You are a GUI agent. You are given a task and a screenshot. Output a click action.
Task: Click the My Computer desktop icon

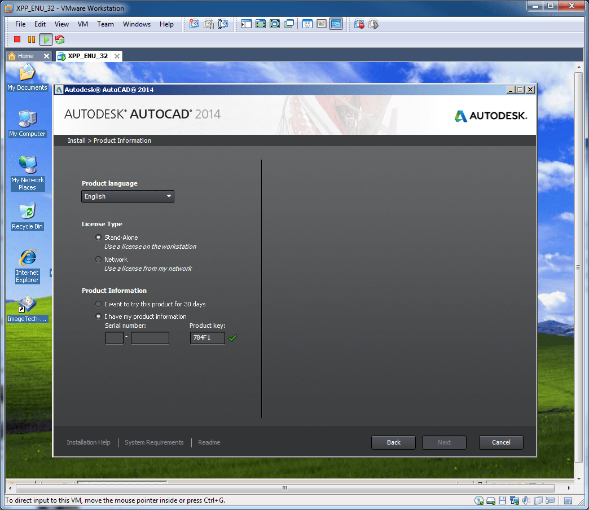(27, 124)
